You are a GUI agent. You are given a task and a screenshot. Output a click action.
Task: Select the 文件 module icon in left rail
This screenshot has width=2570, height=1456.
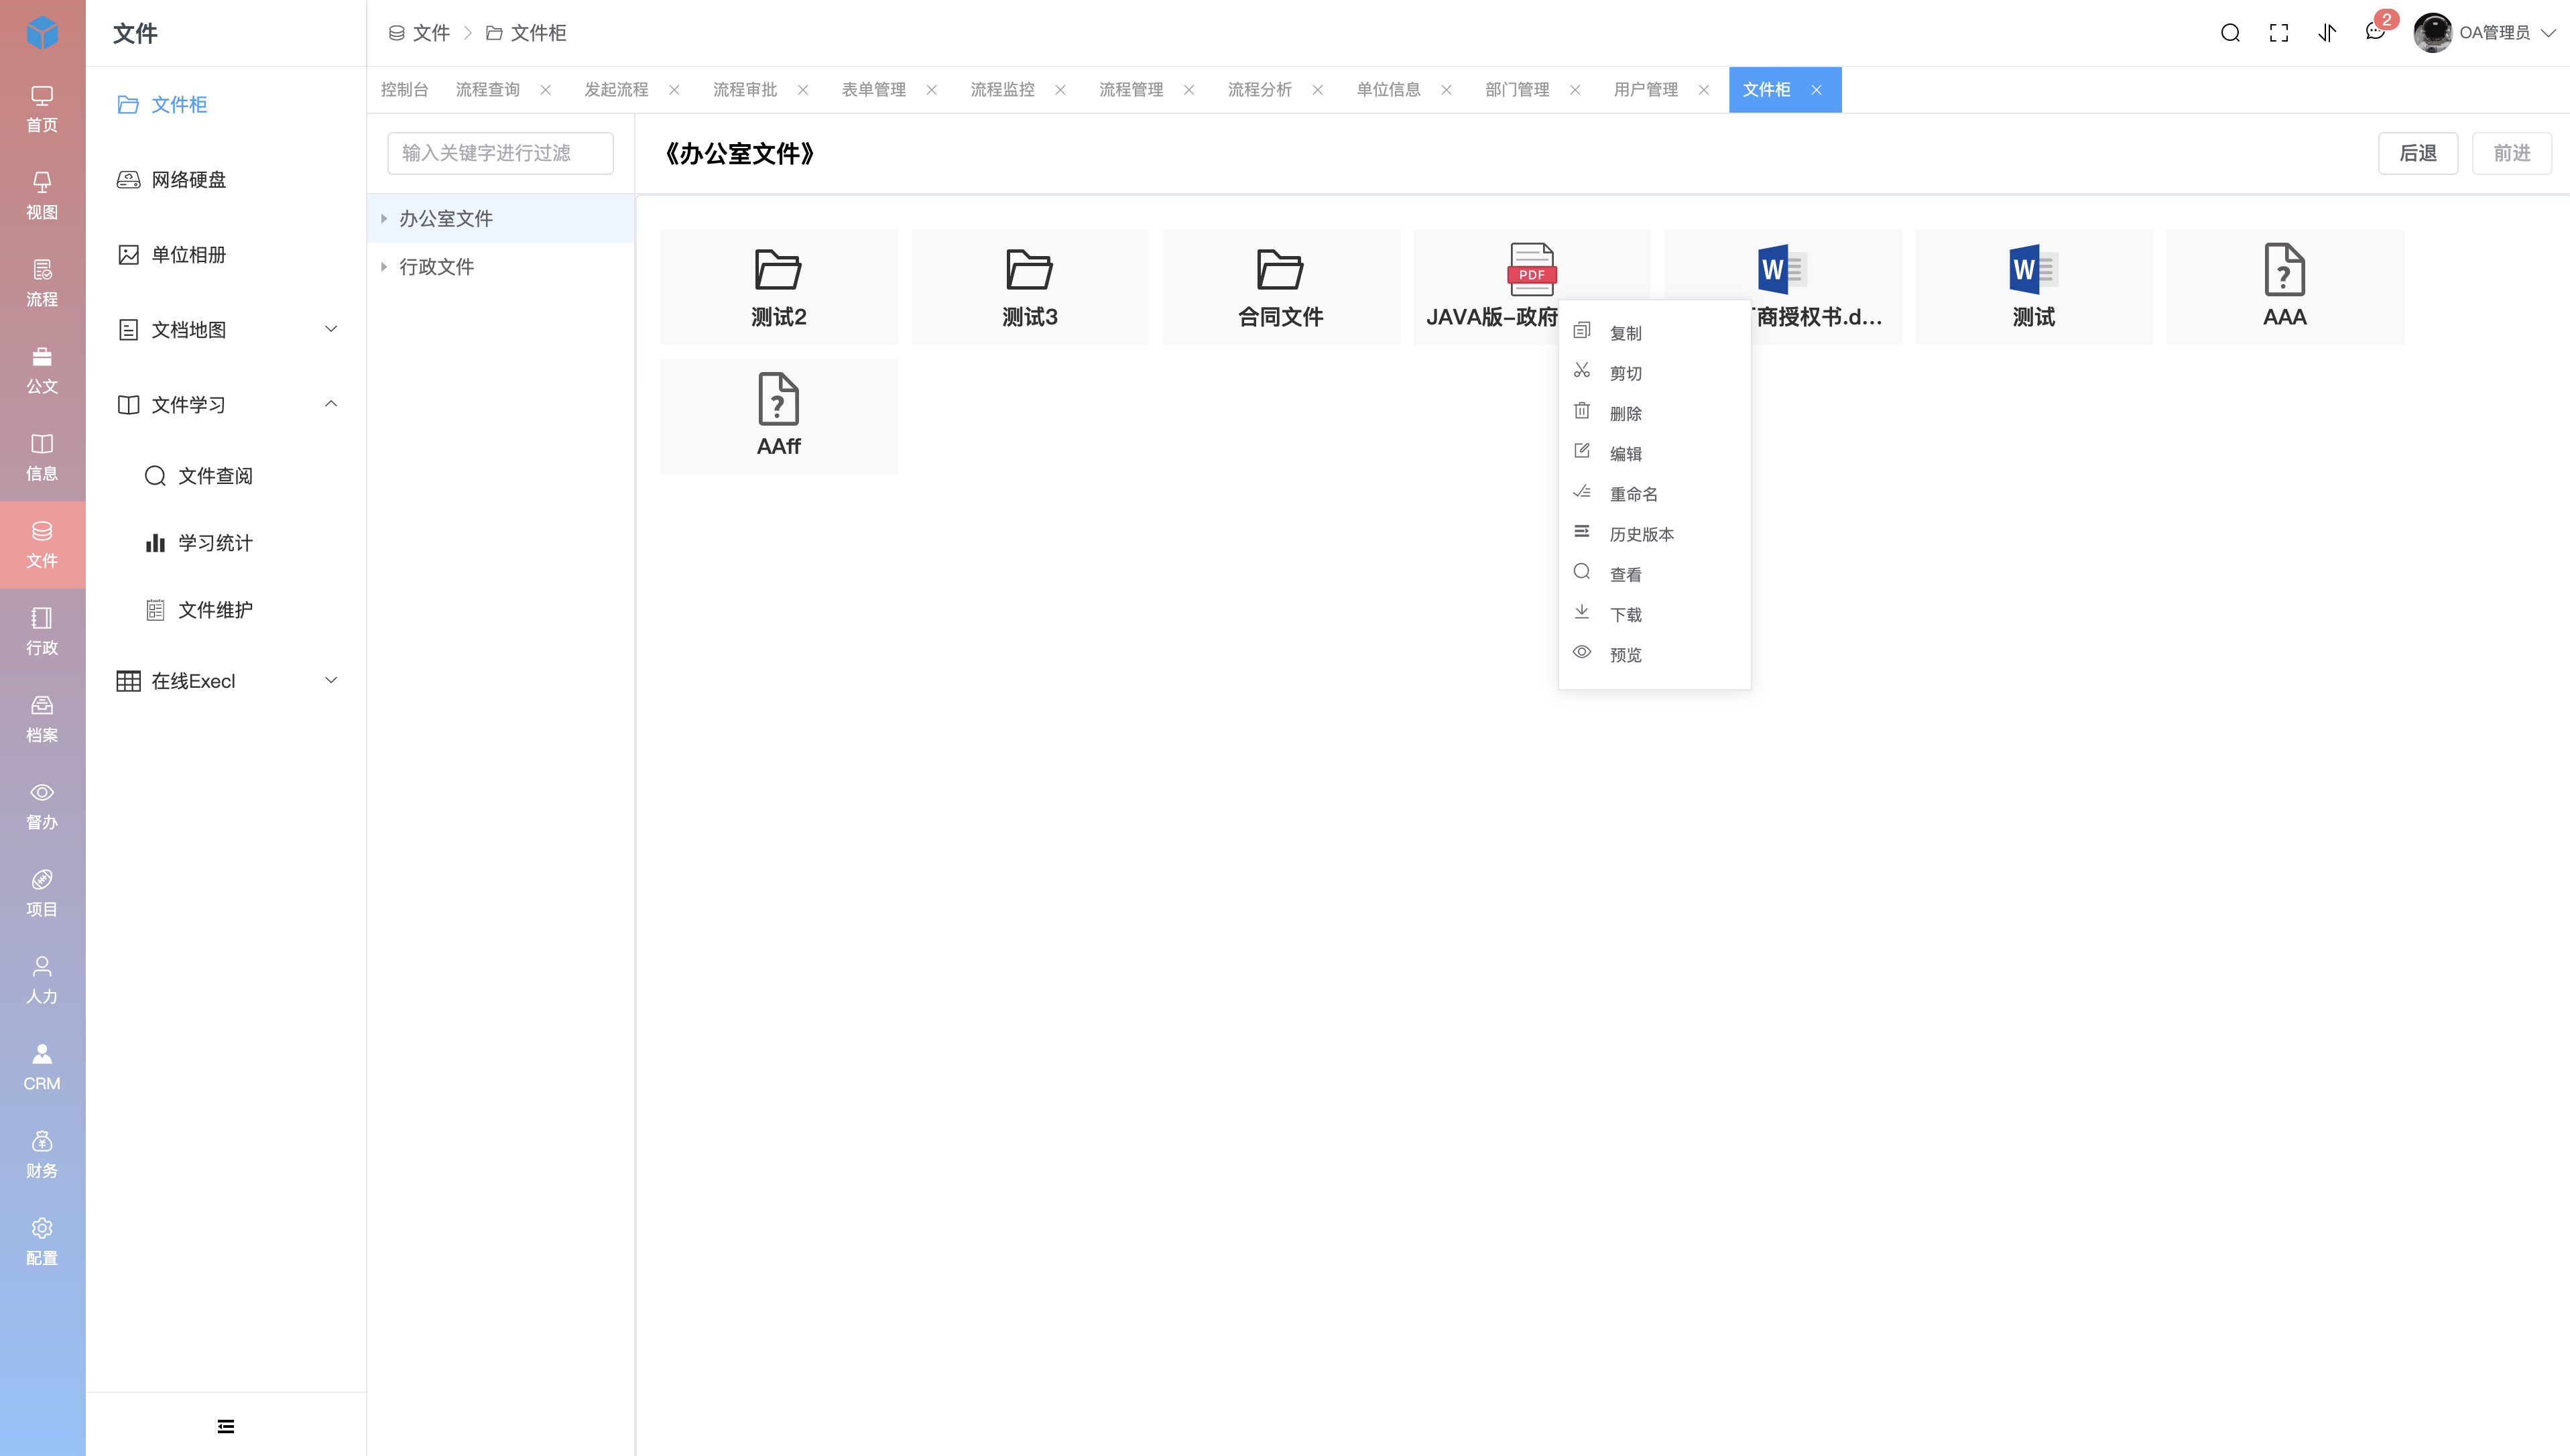click(x=42, y=544)
